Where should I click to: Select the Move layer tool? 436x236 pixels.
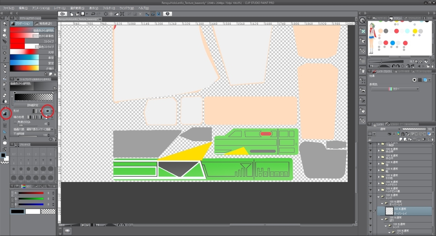(x=5, y=42)
